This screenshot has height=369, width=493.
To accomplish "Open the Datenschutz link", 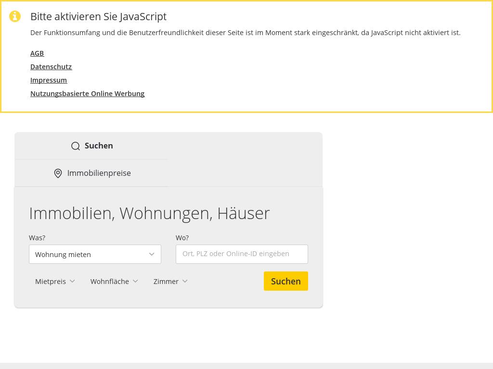I will (x=51, y=67).
